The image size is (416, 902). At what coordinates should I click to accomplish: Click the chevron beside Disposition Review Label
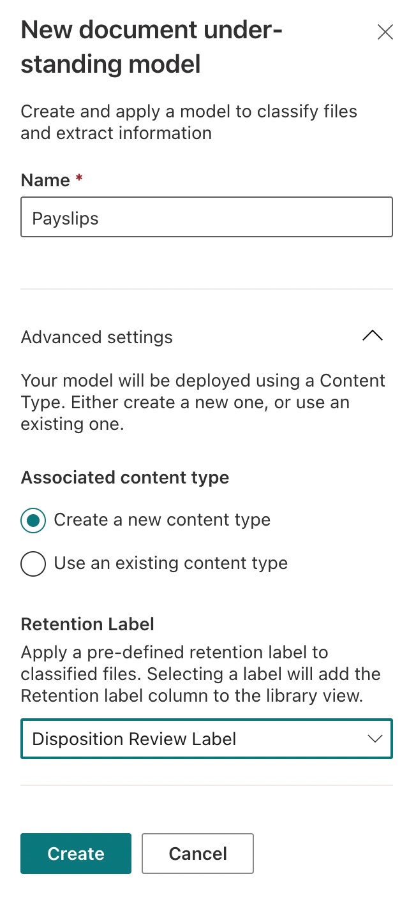click(375, 738)
